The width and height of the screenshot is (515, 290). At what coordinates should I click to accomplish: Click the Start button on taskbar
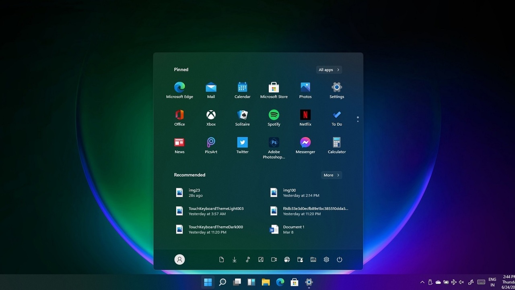[x=208, y=282]
